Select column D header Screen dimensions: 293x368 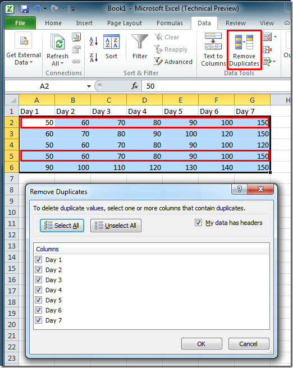click(144, 100)
